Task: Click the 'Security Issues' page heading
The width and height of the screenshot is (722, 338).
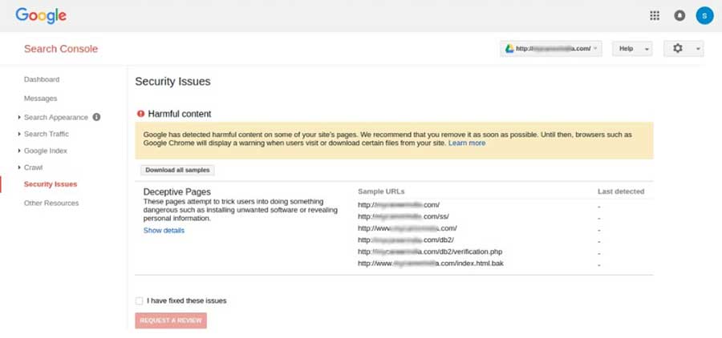Action: [172, 82]
